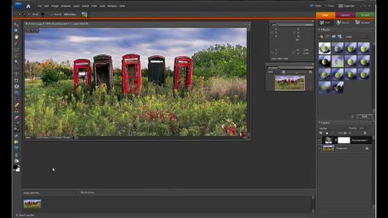
Task: Select the Clone Stamp tool
Action: click(x=16, y=111)
